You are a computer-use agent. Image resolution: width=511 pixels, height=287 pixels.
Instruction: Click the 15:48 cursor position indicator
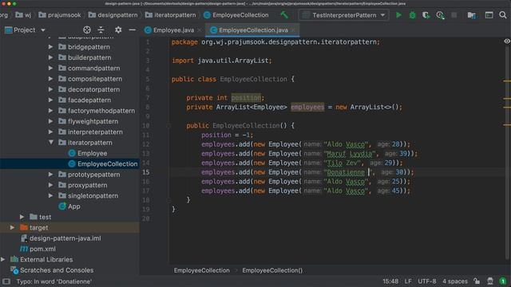point(390,281)
